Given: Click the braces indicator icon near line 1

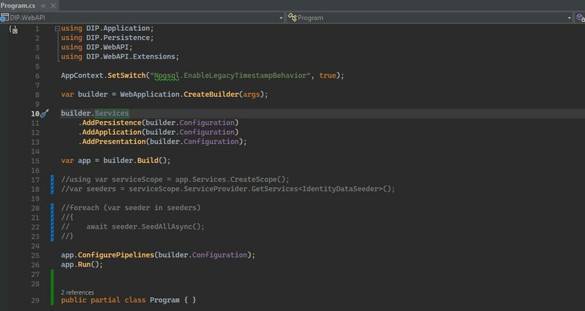Looking at the screenshot, I should coord(14,30).
